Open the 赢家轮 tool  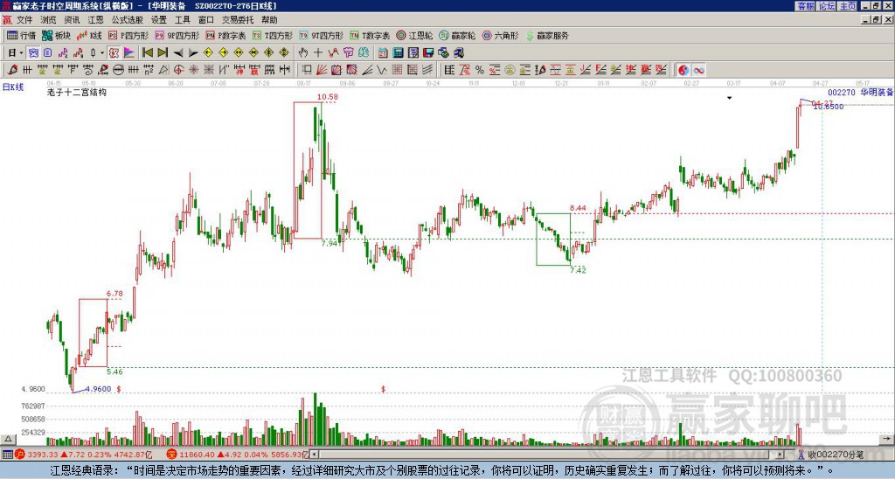pyautogui.click(x=457, y=35)
